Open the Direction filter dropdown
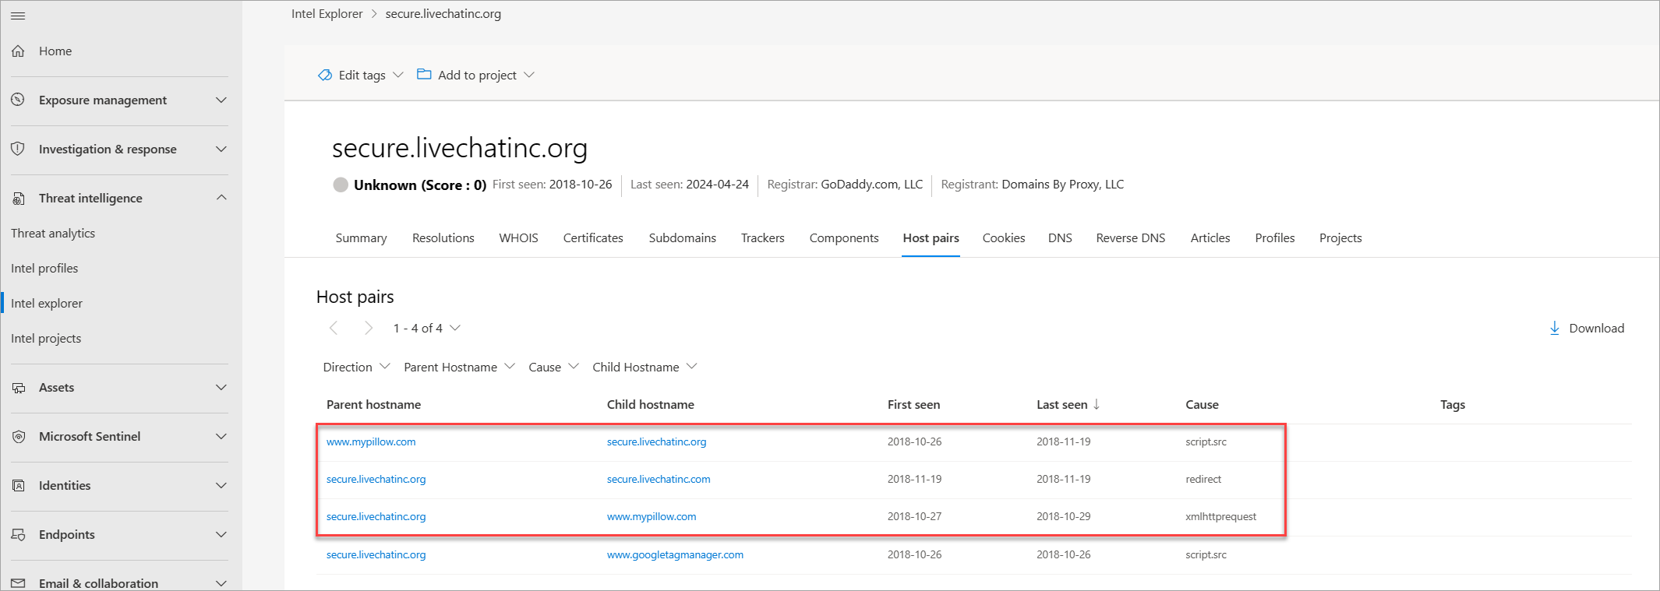This screenshot has height=591, width=1660. point(356,368)
